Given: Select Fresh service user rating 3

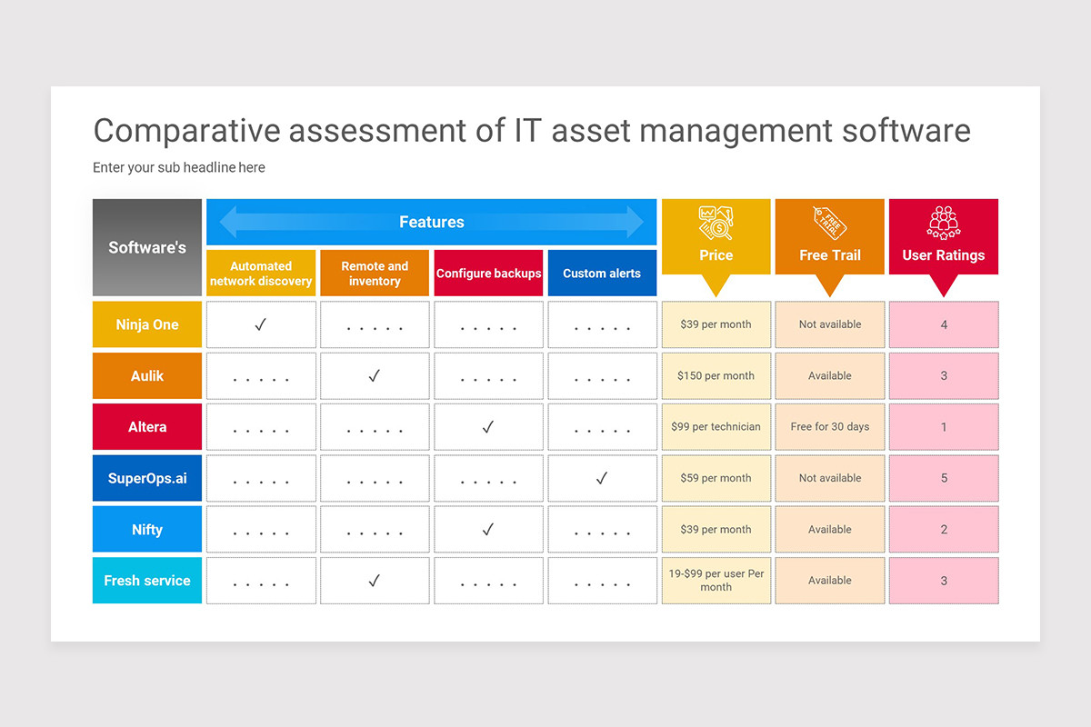Looking at the screenshot, I should pos(944,580).
